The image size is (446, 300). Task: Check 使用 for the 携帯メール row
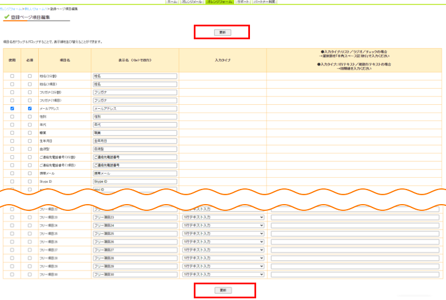[x=12, y=173]
